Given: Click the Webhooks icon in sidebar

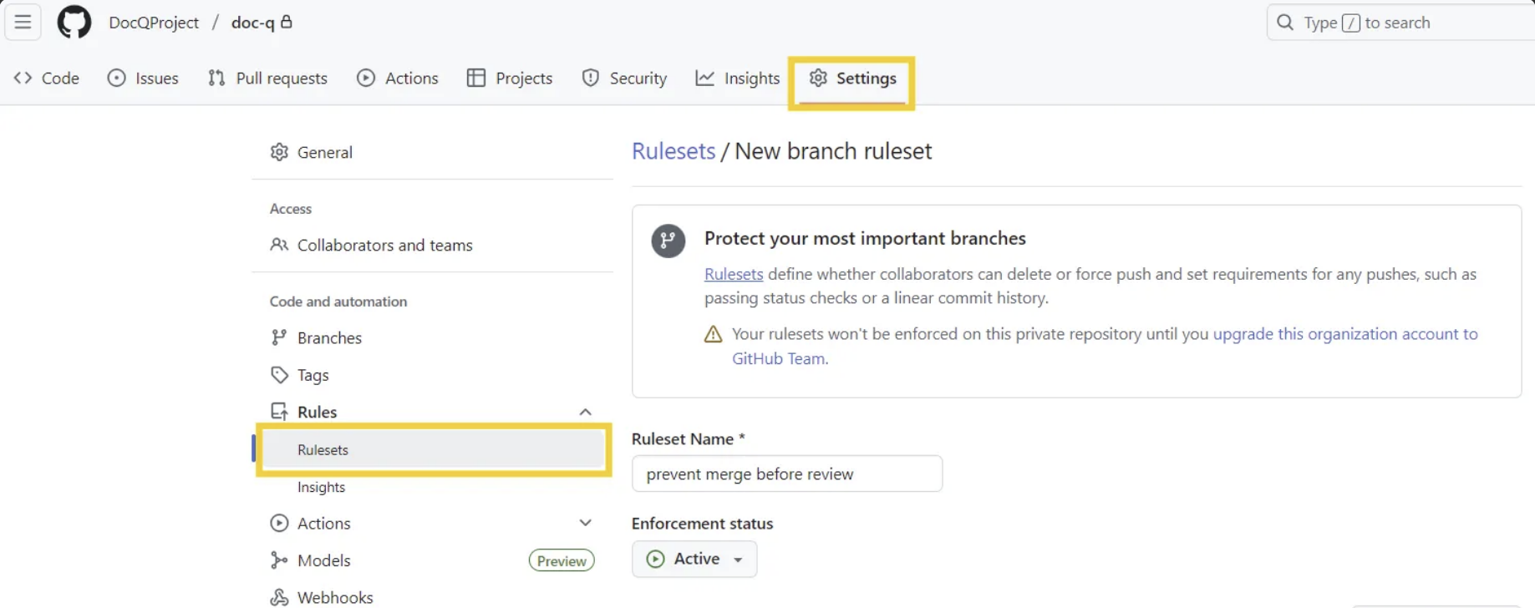Looking at the screenshot, I should coord(279,597).
